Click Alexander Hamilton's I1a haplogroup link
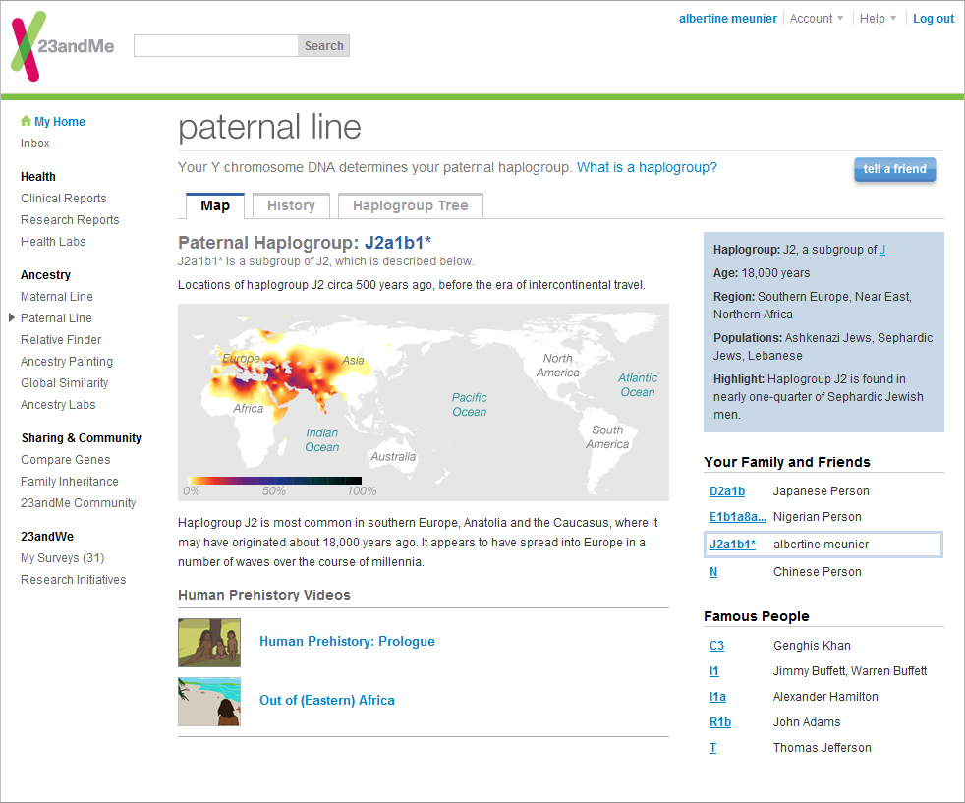 click(x=717, y=697)
